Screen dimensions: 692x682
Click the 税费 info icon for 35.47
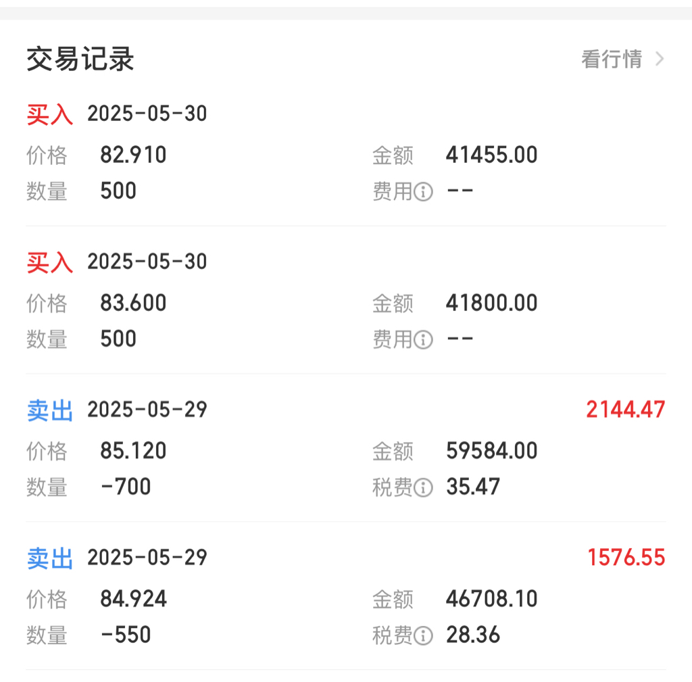pos(423,487)
